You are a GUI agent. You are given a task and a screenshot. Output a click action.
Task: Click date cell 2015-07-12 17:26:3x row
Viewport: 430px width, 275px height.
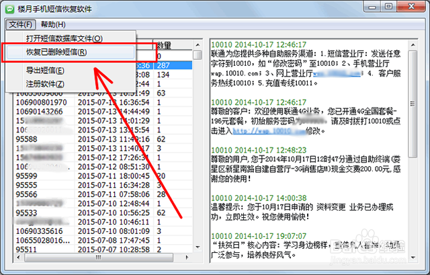(x=114, y=157)
